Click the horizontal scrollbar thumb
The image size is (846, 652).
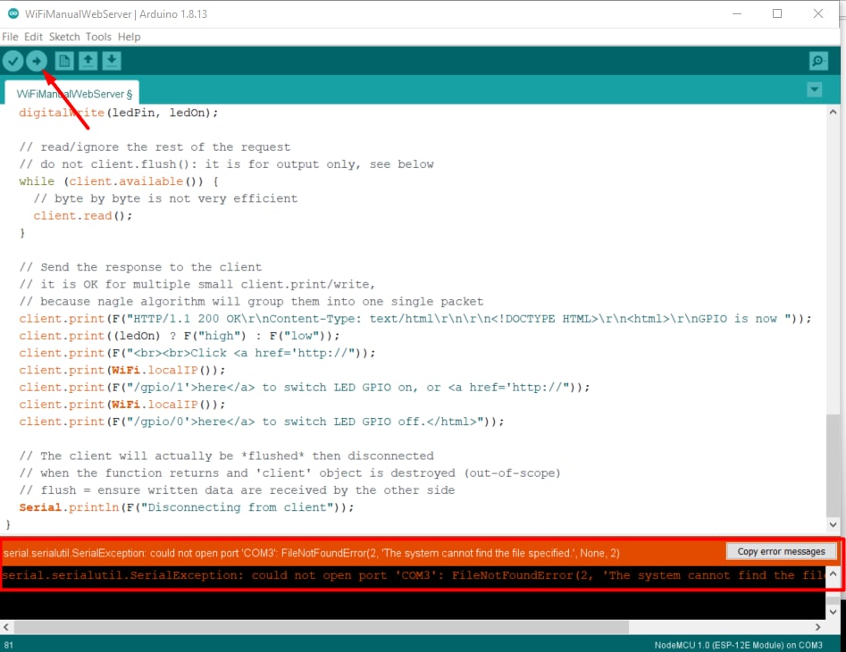pyautogui.click(x=321, y=627)
